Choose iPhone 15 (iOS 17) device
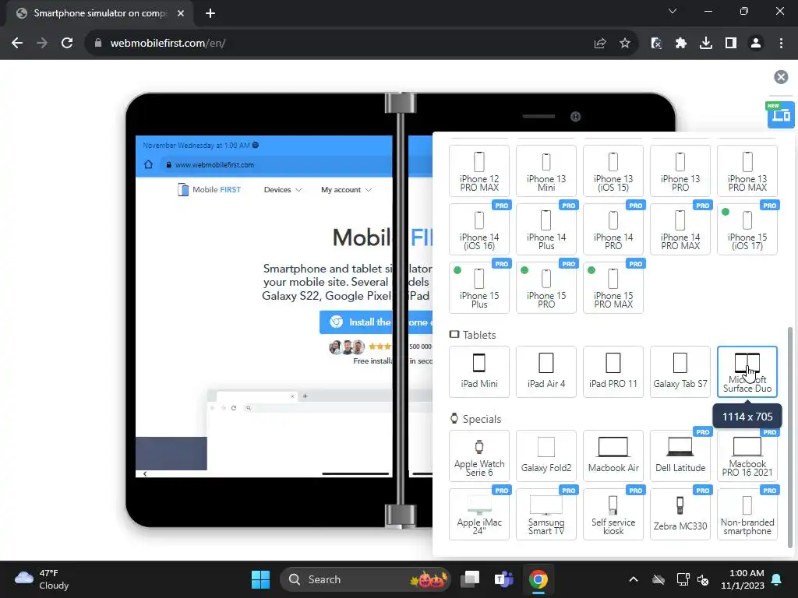798x598 pixels. click(x=747, y=229)
